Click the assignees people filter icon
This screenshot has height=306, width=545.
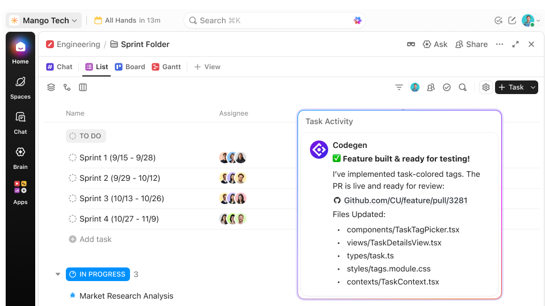coord(431,87)
